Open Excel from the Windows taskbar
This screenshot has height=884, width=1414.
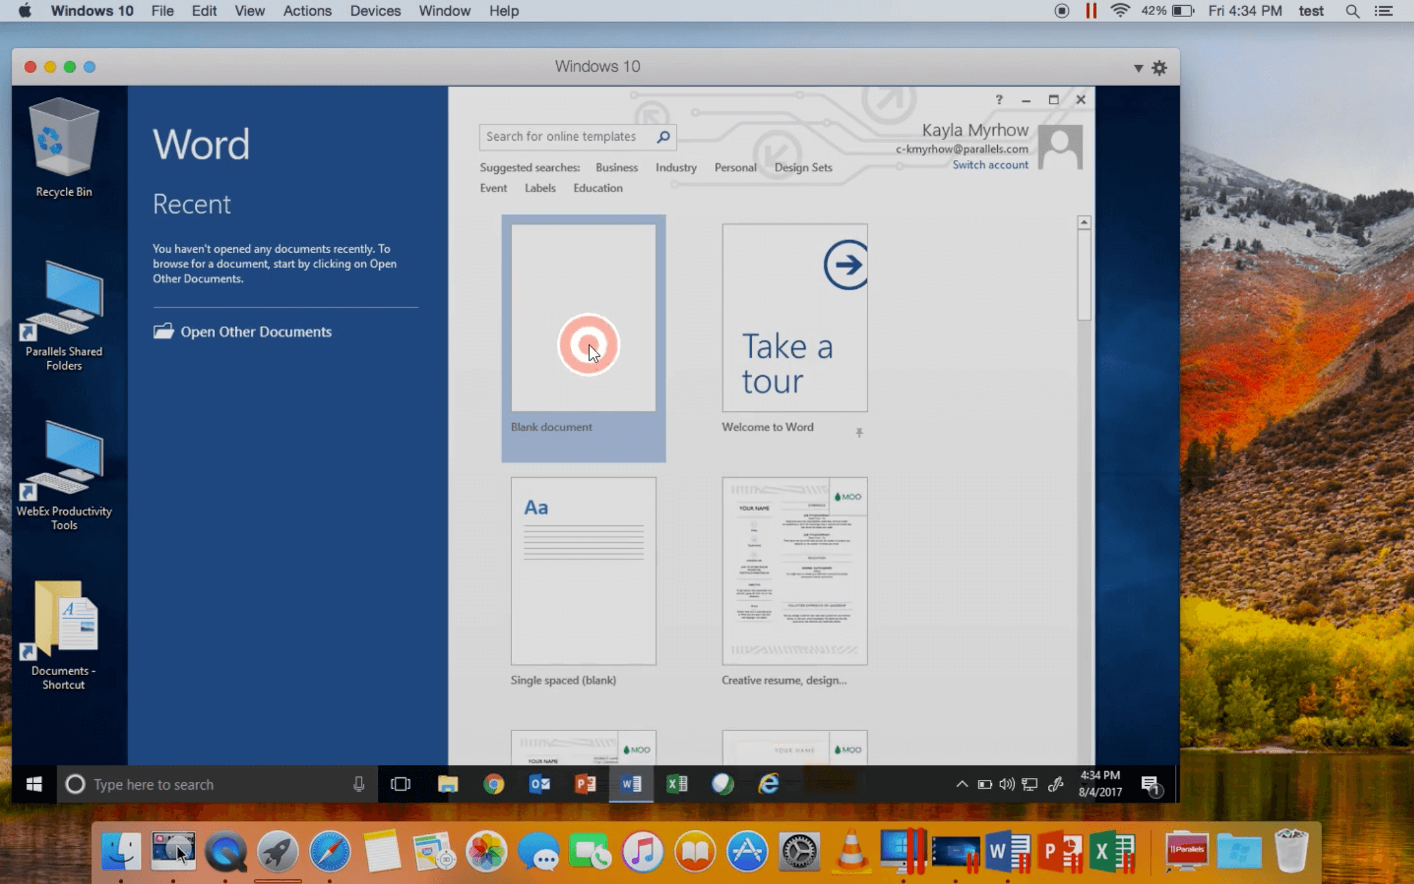(x=677, y=784)
